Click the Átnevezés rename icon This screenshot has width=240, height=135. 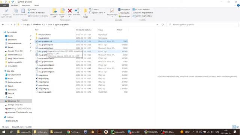point(77,11)
